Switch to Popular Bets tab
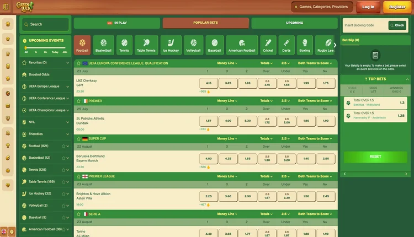Screen dimensions: 414x237 (206, 23)
